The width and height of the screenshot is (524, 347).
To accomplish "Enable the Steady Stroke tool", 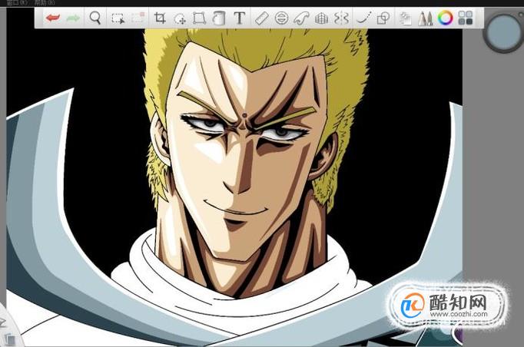I will [364, 18].
